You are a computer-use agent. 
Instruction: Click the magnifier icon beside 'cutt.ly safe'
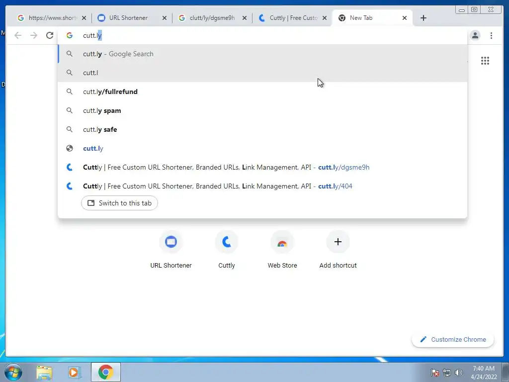[70, 129]
